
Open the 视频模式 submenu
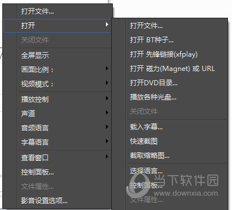57,84
